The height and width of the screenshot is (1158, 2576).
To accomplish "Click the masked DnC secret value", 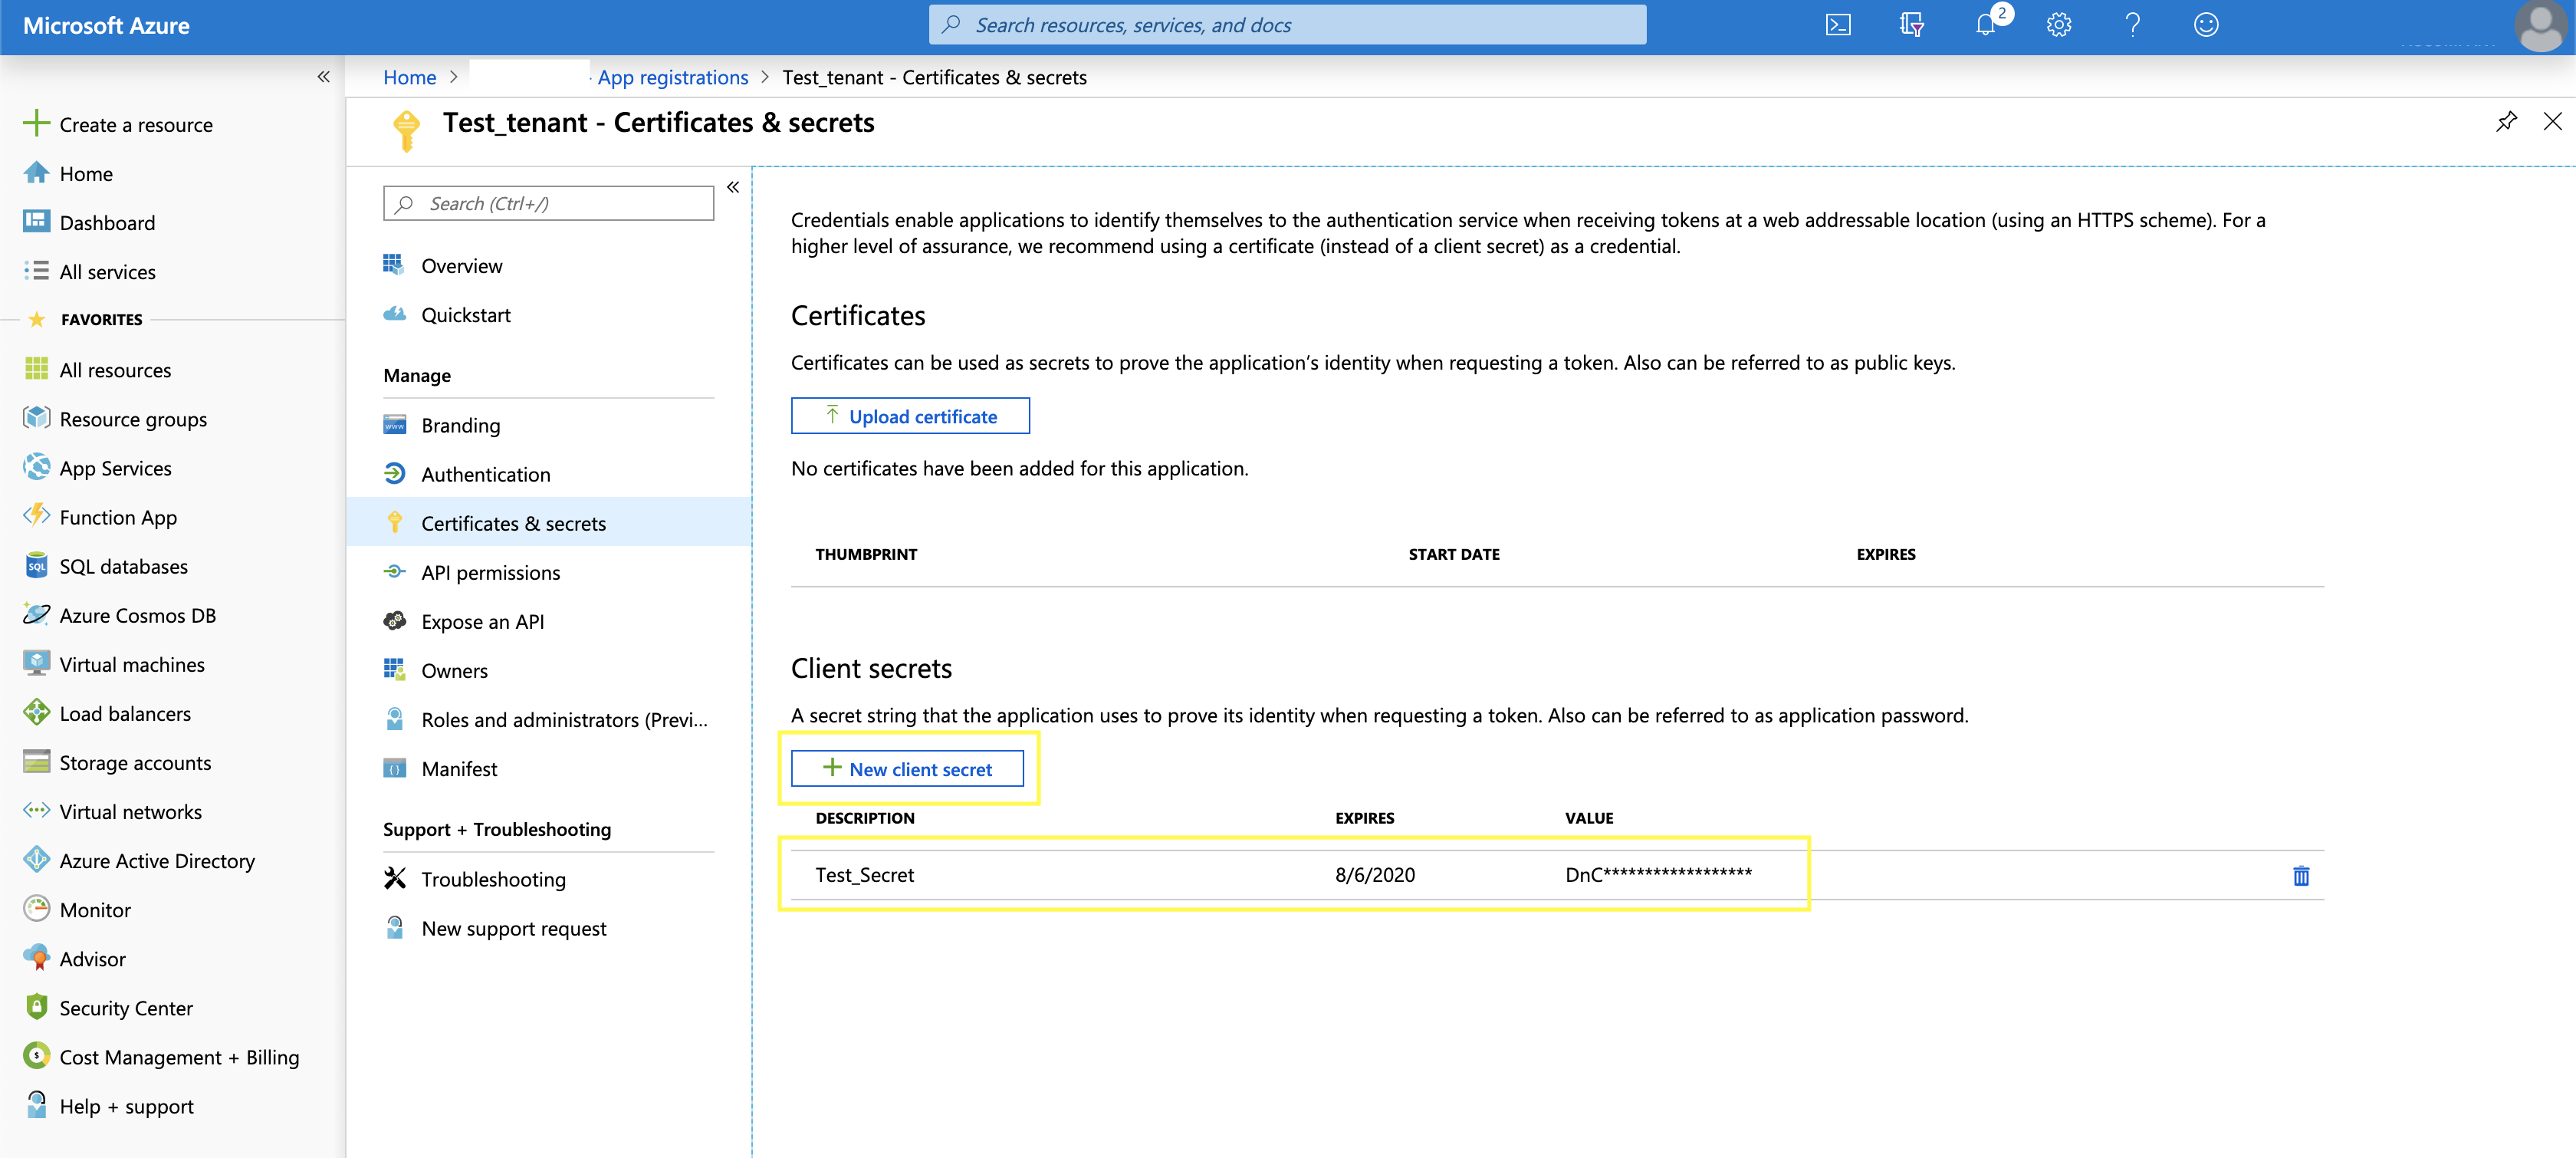I will pyautogui.click(x=1658, y=875).
